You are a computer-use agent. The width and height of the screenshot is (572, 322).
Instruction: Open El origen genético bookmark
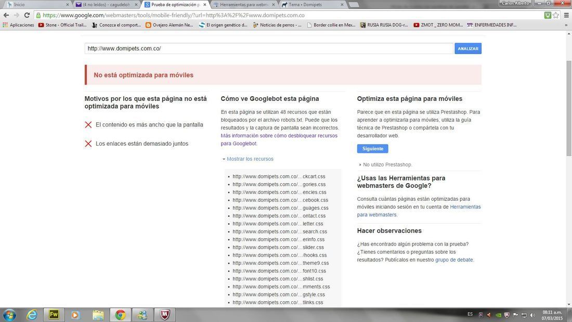pos(223,25)
